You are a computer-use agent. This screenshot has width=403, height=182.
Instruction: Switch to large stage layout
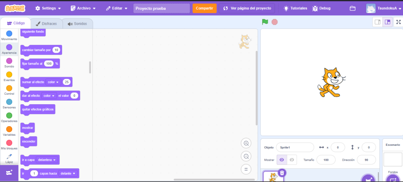[x=387, y=22]
